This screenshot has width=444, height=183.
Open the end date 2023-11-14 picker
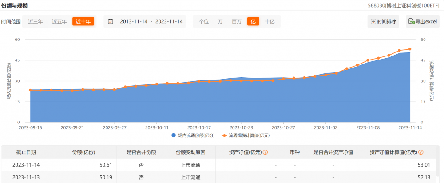168,21
